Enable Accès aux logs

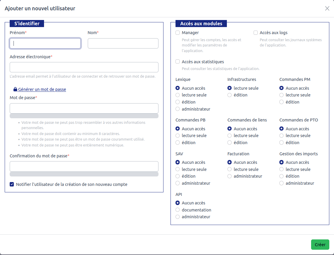click(x=255, y=33)
